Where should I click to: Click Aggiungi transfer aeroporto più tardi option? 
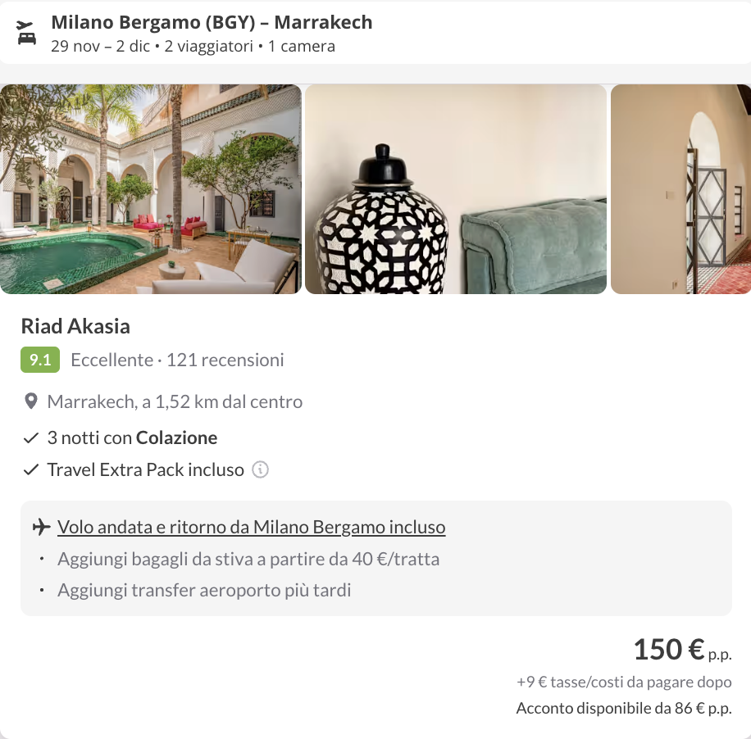(x=204, y=590)
